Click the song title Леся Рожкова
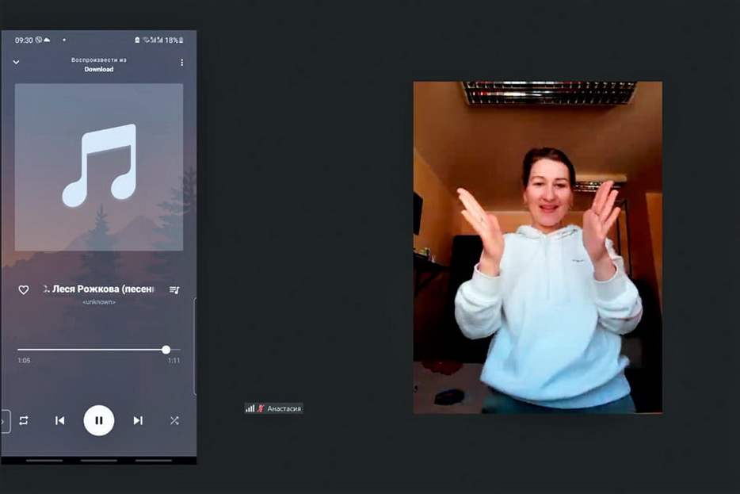The image size is (740, 494). coord(101,289)
